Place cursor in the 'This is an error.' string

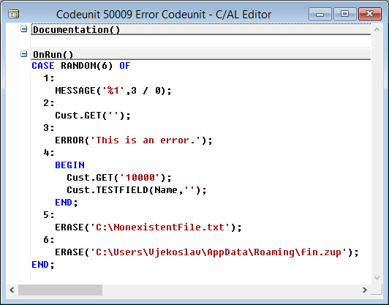tap(146, 140)
